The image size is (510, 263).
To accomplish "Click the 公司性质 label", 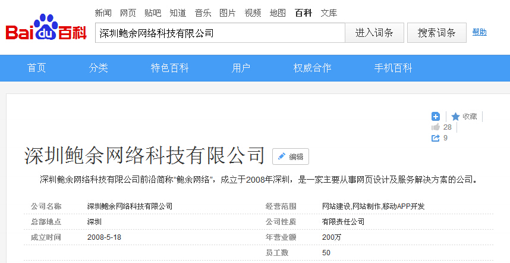I will click(x=281, y=222).
